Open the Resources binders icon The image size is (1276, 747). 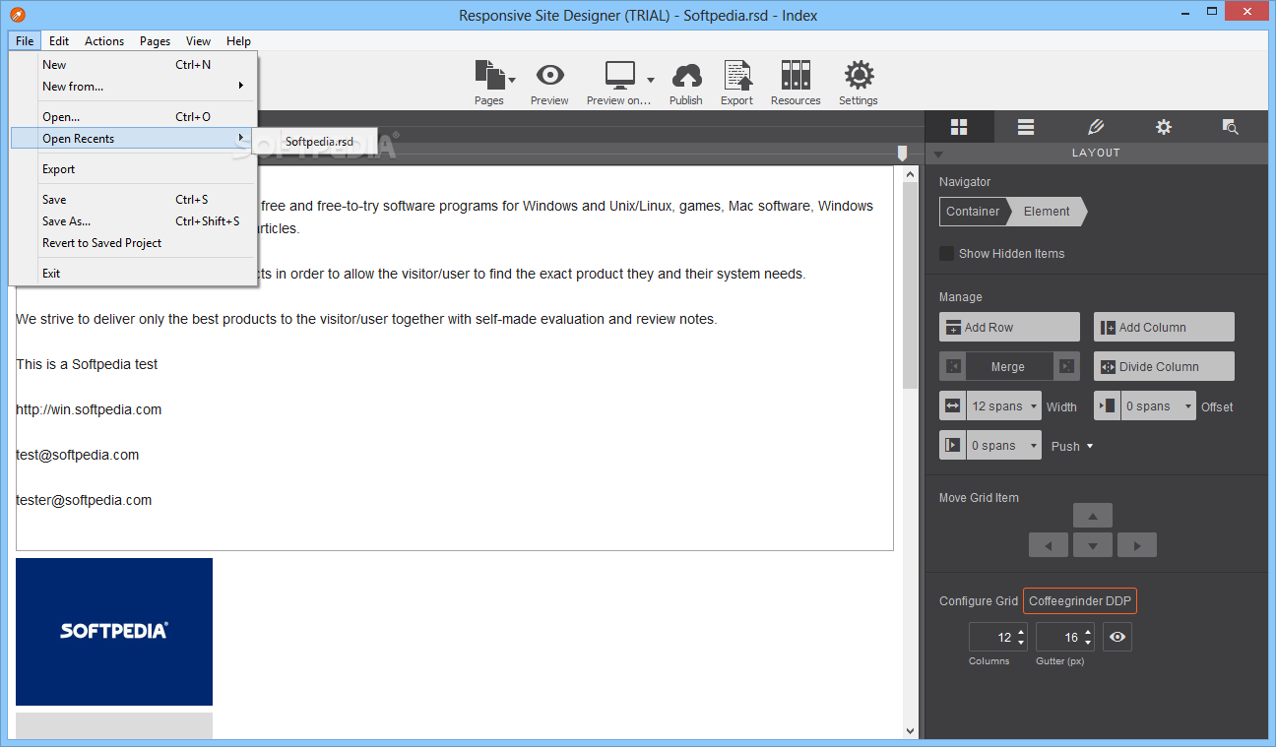[796, 76]
